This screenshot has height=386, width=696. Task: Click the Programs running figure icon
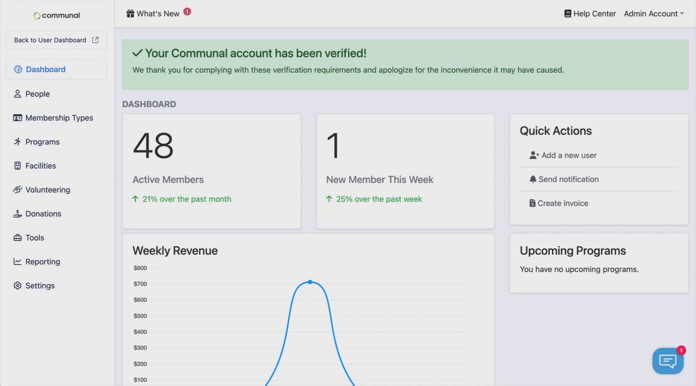point(18,142)
